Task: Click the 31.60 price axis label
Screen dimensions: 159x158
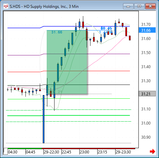Action: [x=146, y=39]
